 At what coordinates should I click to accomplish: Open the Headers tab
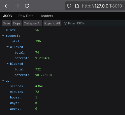46,16
